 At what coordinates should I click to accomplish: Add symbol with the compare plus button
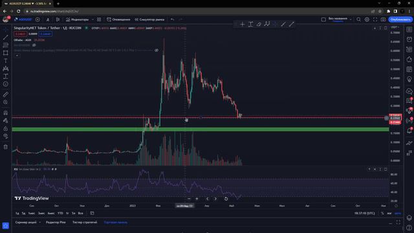tap(38, 19)
